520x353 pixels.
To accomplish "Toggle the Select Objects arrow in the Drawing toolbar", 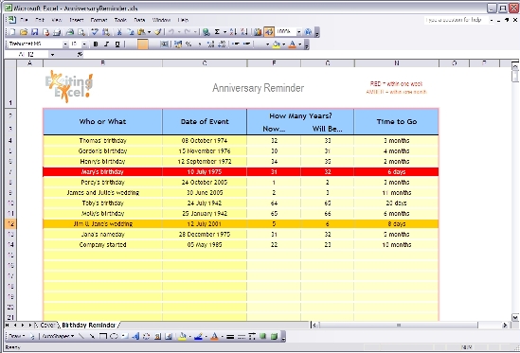I will tap(32, 336).
